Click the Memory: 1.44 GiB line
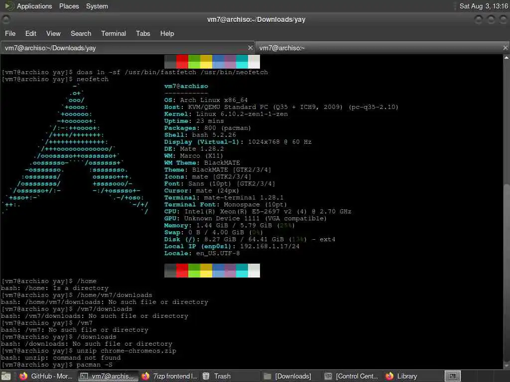The image size is (510, 382). (x=229, y=225)
